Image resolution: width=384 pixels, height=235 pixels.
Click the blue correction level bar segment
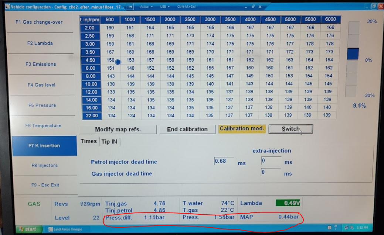(x=353, y=54)
